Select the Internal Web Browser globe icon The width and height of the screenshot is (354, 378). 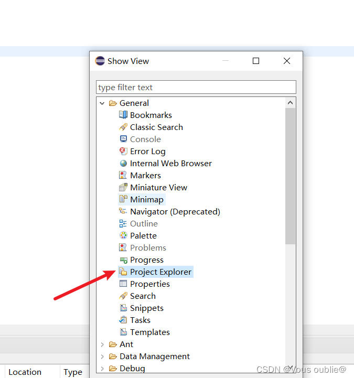coord(123,163)
